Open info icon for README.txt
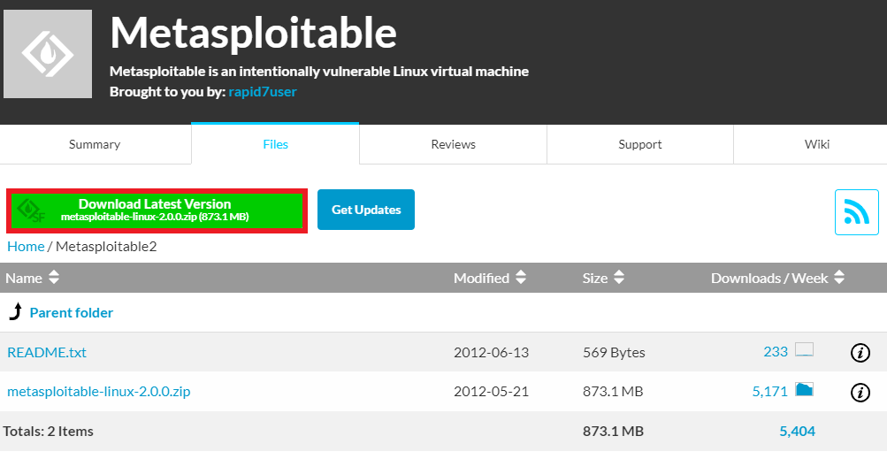 tap(860, 353)
